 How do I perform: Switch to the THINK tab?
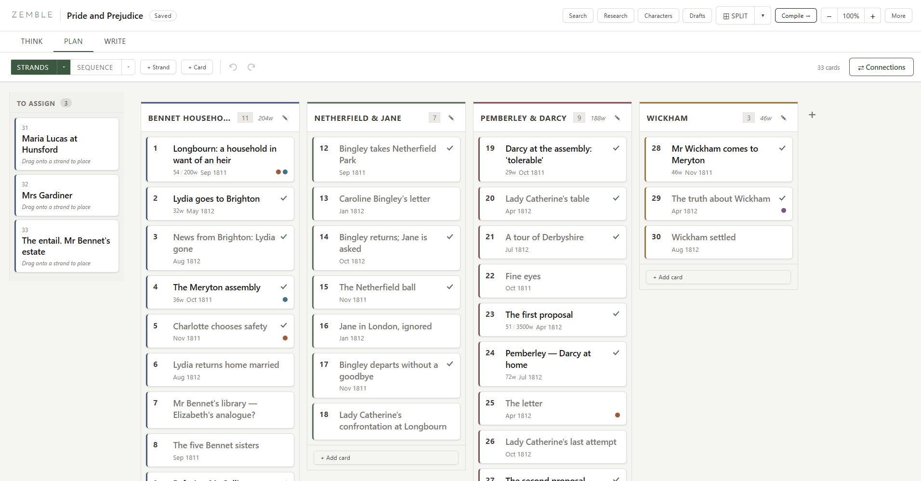point(32,41)
